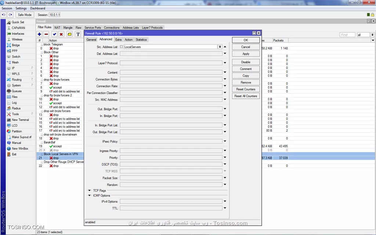Remove rule with red minus icon
Viewport: 376px width, 235px height.
[46, 34]
